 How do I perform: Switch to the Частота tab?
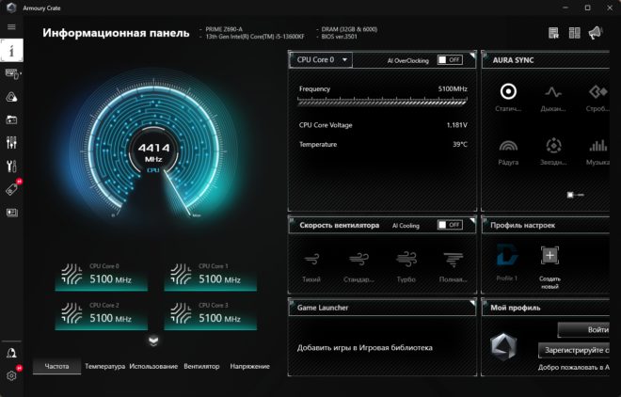coord(56,366)
